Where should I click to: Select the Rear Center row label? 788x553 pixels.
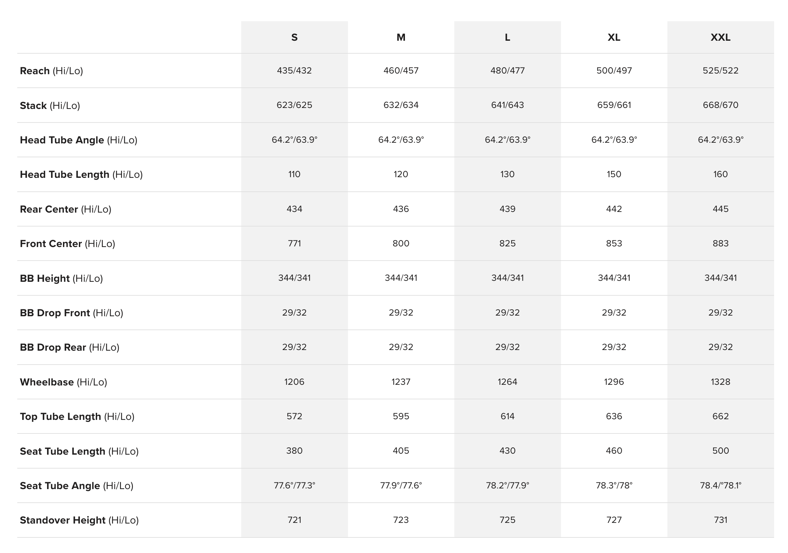click(66, 209)
